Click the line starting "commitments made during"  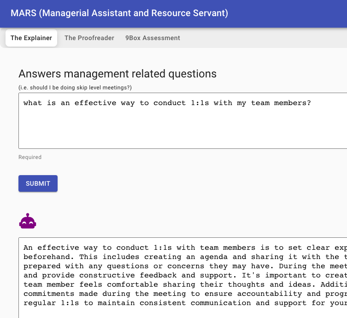tap(184, 294)
